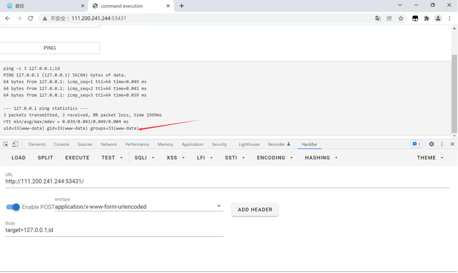
Task: Open the Google Translate page icon
Action: [378, 18]
